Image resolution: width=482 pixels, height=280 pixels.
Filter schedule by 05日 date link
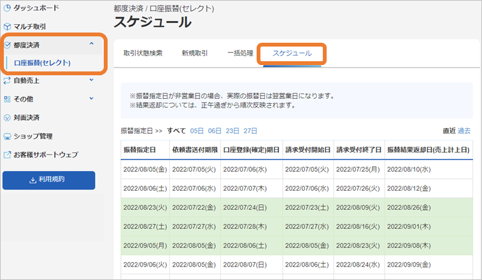tap(197, 131)
